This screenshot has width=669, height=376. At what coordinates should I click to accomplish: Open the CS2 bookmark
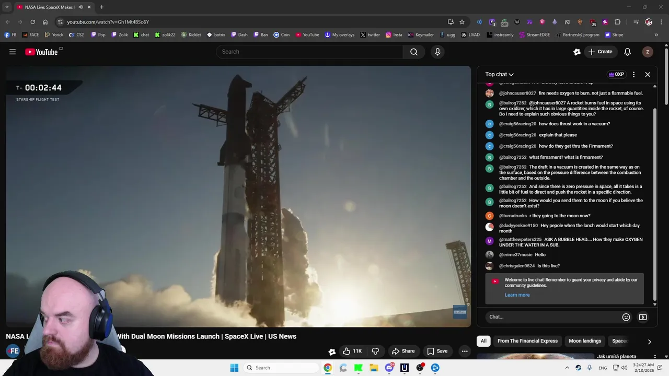click(x=76, y=35)
